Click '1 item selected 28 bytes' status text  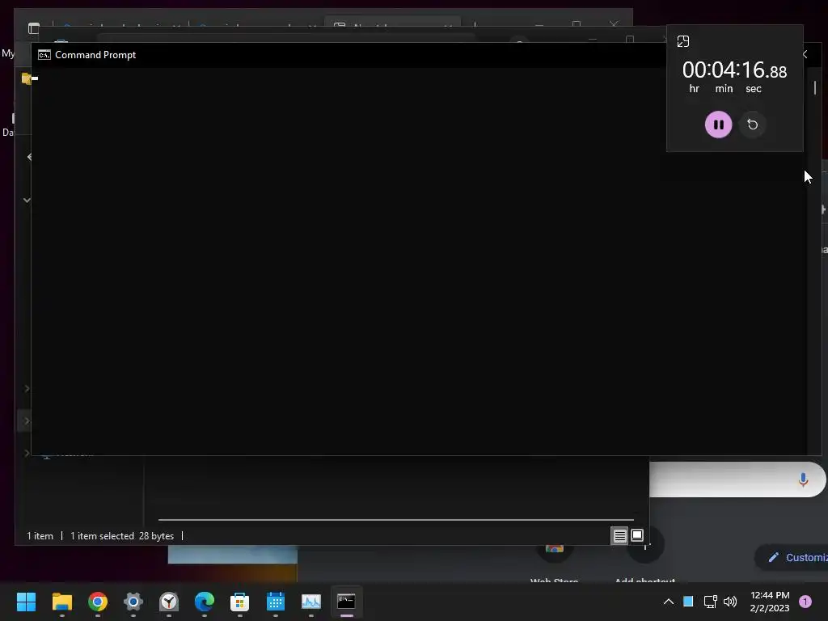[x=122, y=536]
